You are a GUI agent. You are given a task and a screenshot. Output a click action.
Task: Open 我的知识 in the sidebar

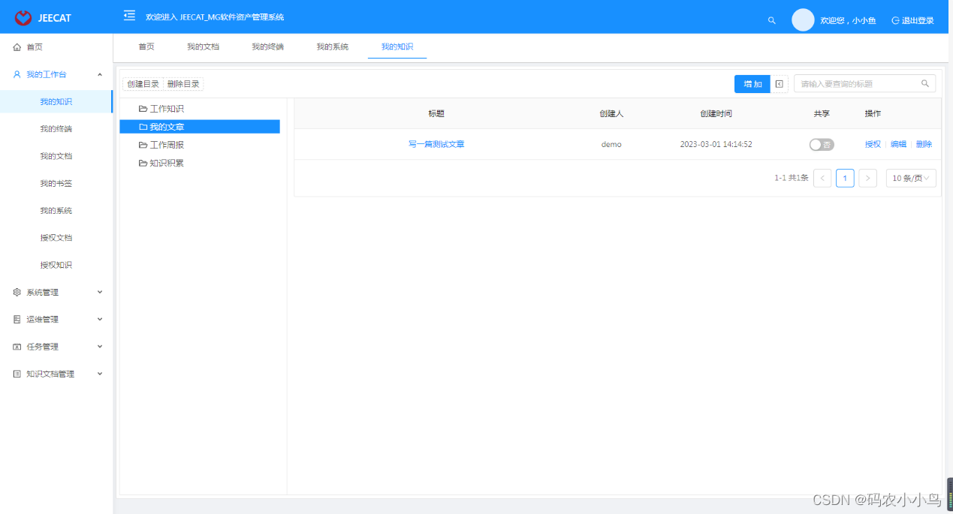tap(56, 102)
